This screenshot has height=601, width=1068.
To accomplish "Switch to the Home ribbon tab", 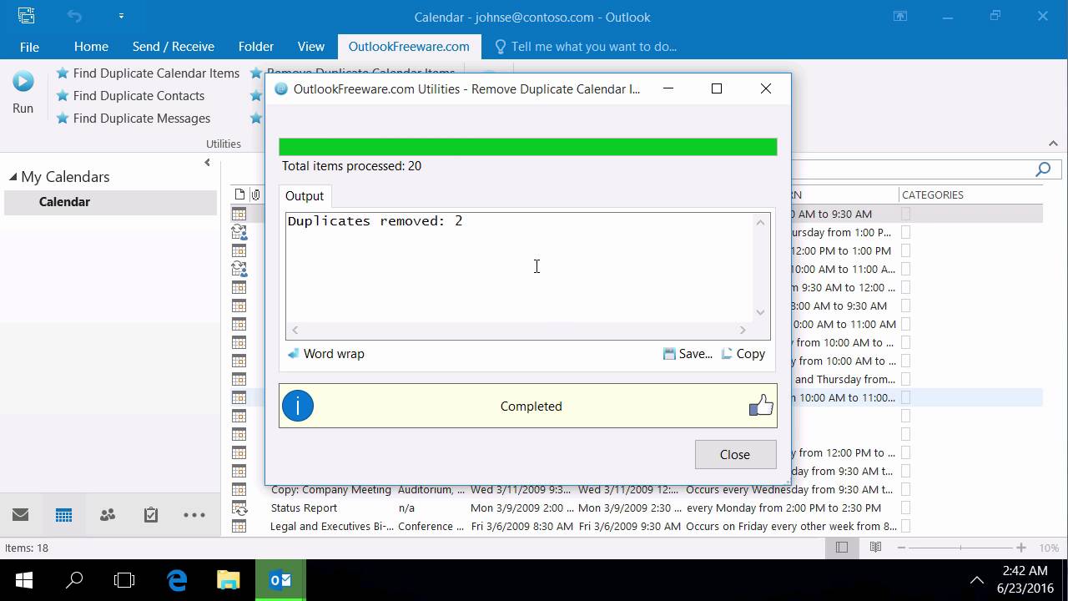I will [91, 47].
